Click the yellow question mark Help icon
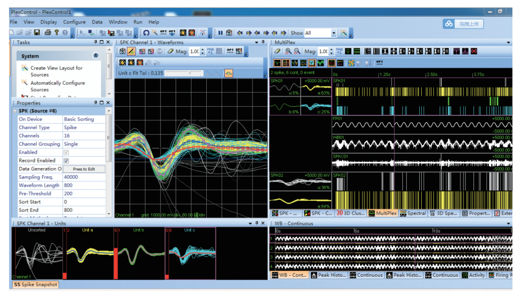 tap(57, 33)
